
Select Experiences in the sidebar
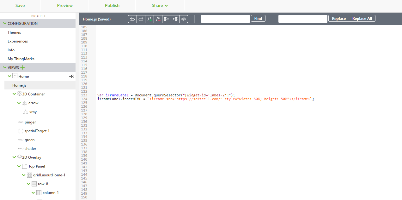pyautogui.click(x=17, y=41)
